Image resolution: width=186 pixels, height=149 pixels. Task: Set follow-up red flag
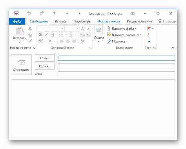149,28
